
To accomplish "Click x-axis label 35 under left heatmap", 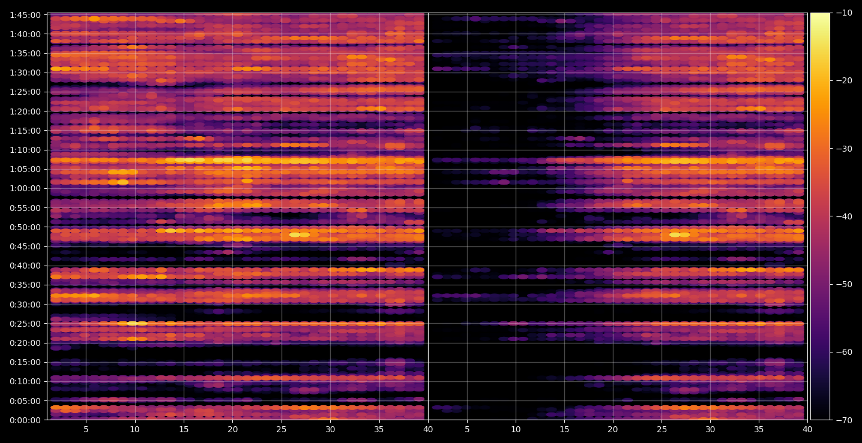I will pos(379,429).
